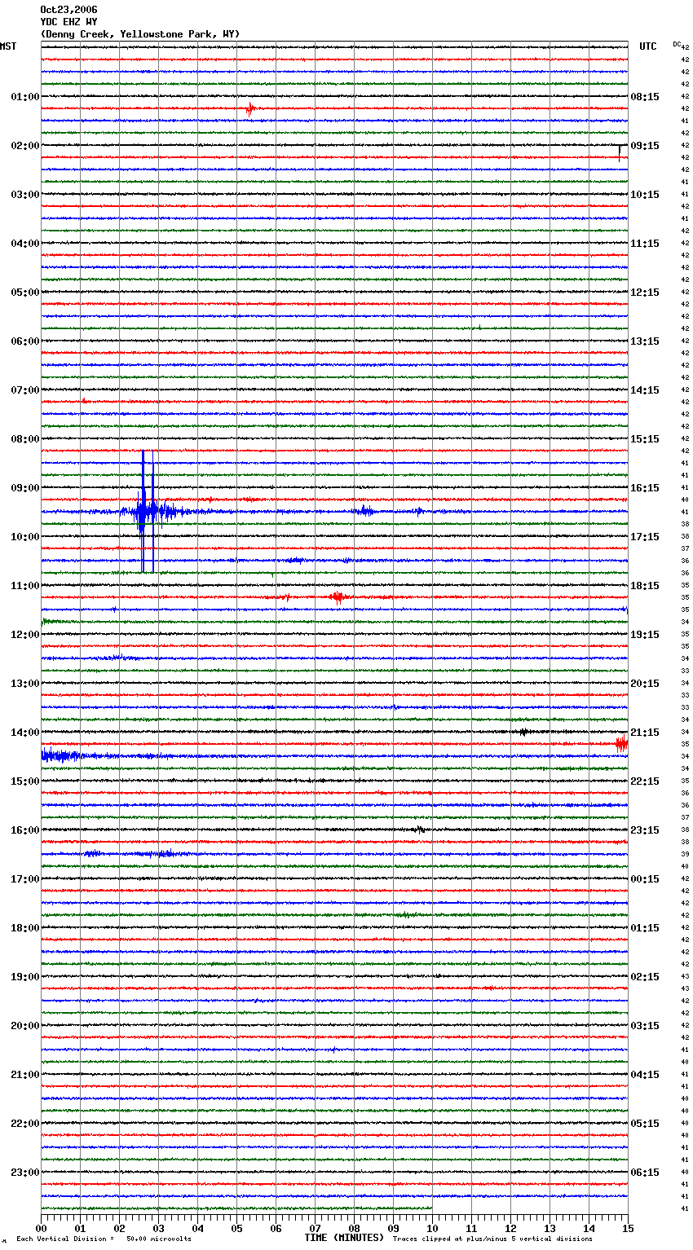Image resolution: width=693 pixels, height=1250 pixels.
Task: Select the 23:00 MST hour label
Action: click(25, 1173)
